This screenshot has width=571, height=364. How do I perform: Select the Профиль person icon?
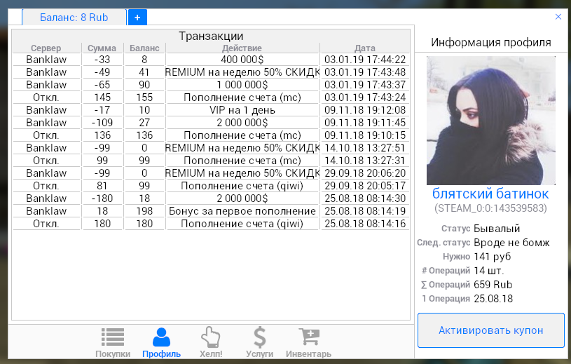coord(161,337)
